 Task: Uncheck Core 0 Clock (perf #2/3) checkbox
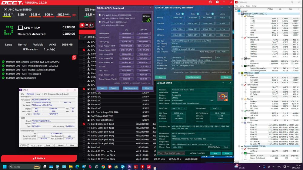tap(84, 124)
